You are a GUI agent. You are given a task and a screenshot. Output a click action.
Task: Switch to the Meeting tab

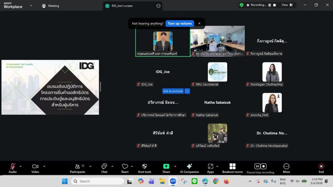(51, 6)
